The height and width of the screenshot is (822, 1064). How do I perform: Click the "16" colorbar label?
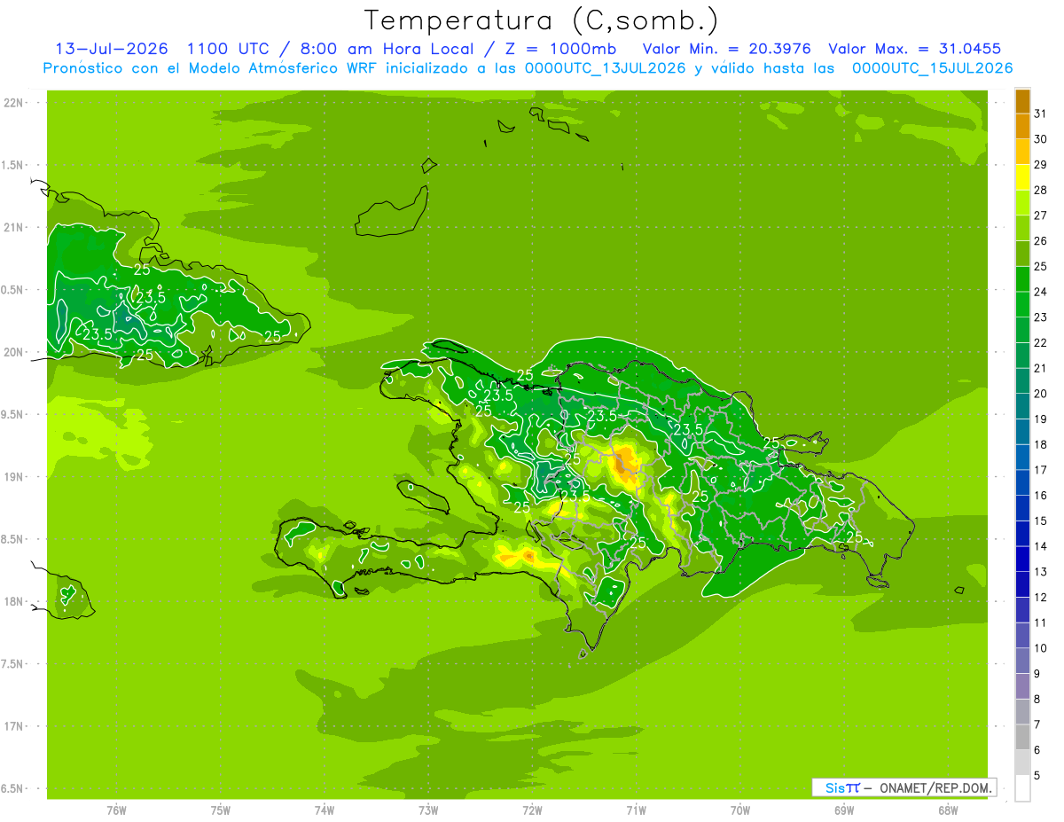tap(1041, 496)
